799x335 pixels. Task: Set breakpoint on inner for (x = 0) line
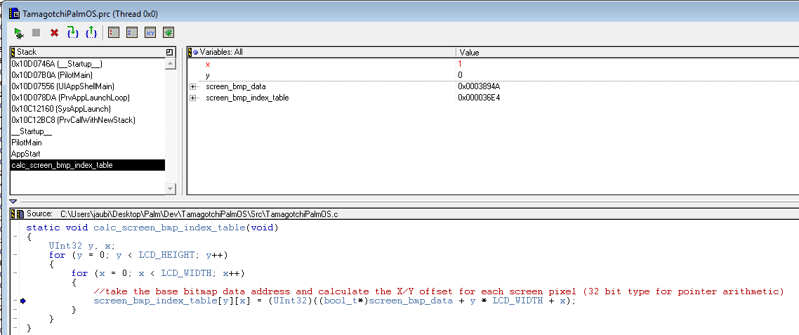click(15, 273)
